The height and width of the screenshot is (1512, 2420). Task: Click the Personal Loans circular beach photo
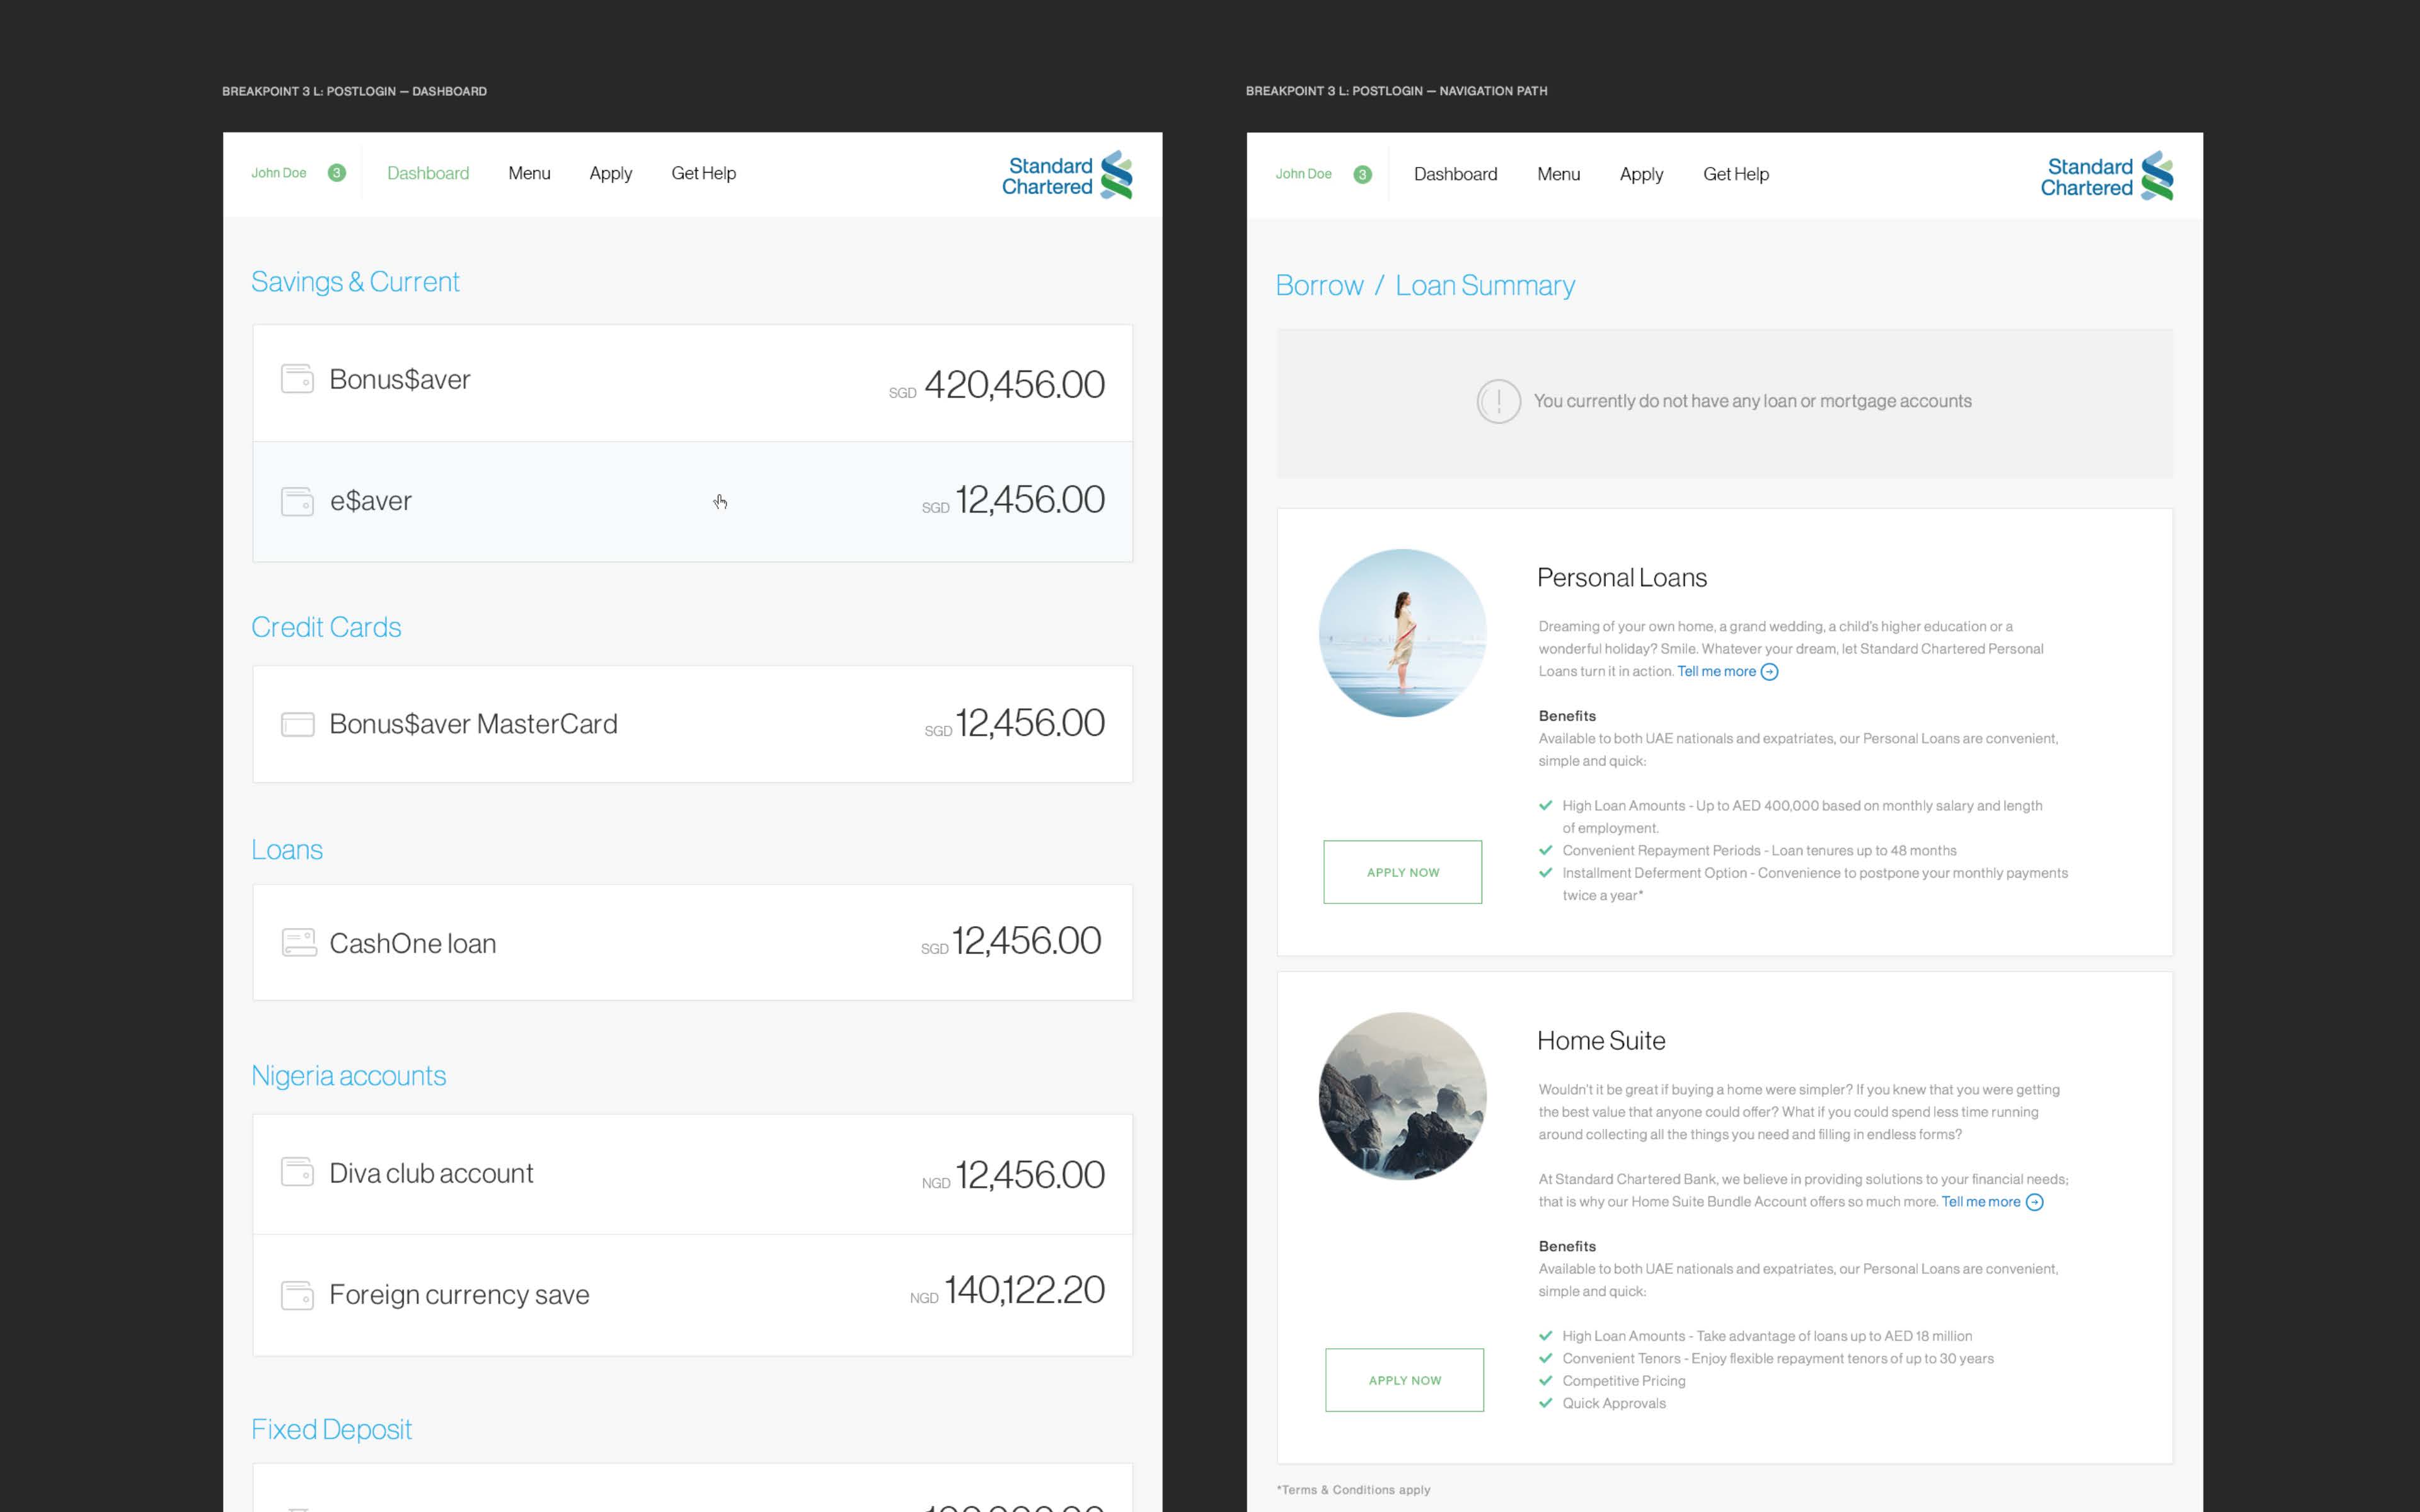click(1402, 633)
